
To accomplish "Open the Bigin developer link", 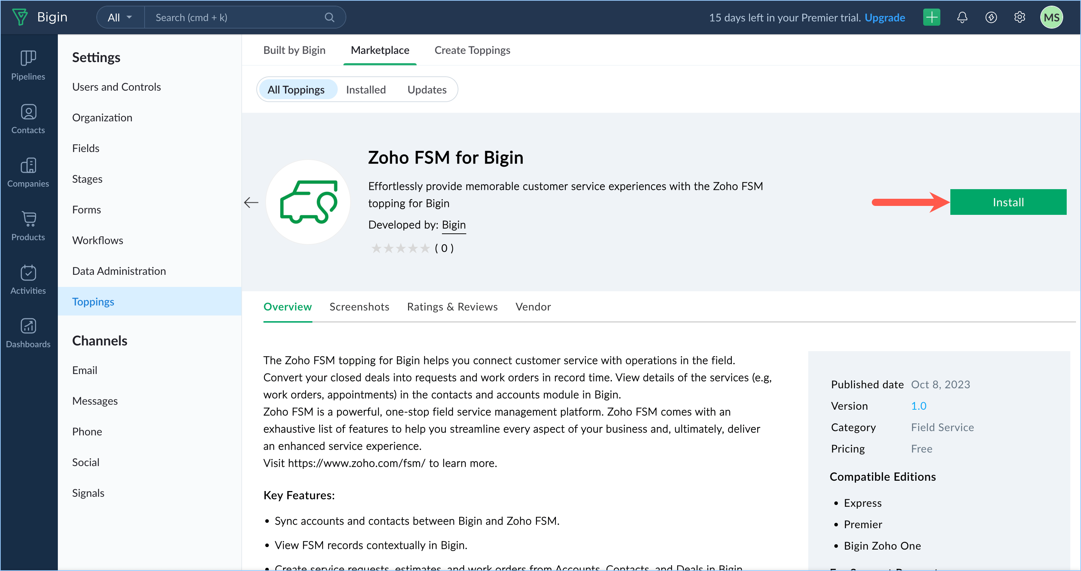I will (x=453, y=225).
